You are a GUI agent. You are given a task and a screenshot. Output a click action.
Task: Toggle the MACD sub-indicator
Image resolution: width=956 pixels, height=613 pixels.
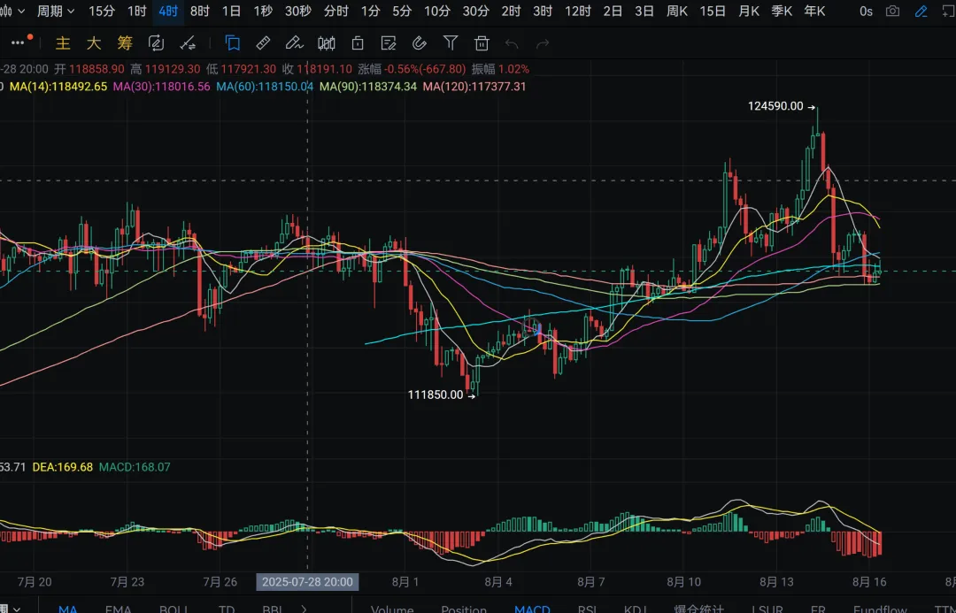[532, 609]
